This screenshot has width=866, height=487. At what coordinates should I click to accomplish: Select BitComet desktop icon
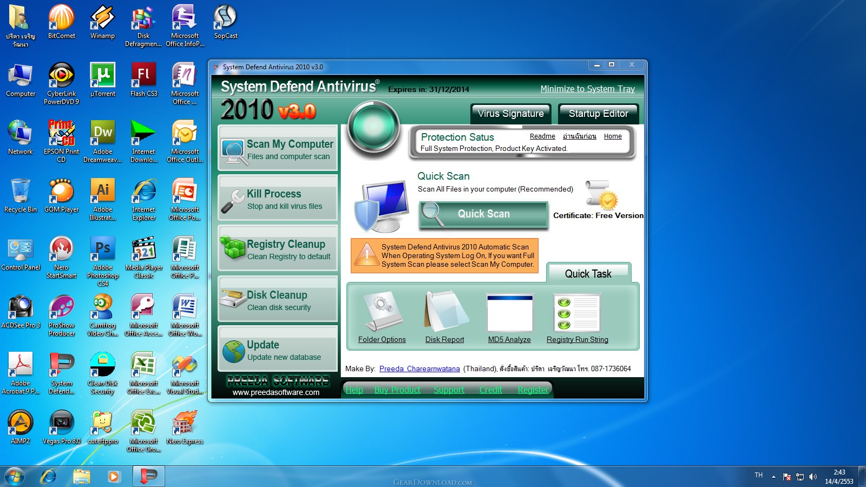(x=62, y=22)
